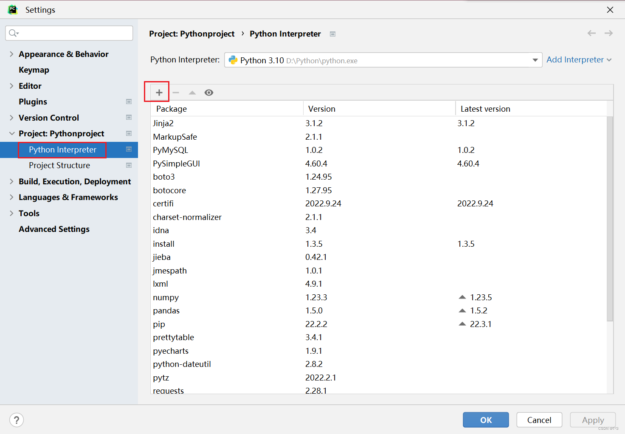Expand the Appearance & Behavior section

tap(11, 54)
